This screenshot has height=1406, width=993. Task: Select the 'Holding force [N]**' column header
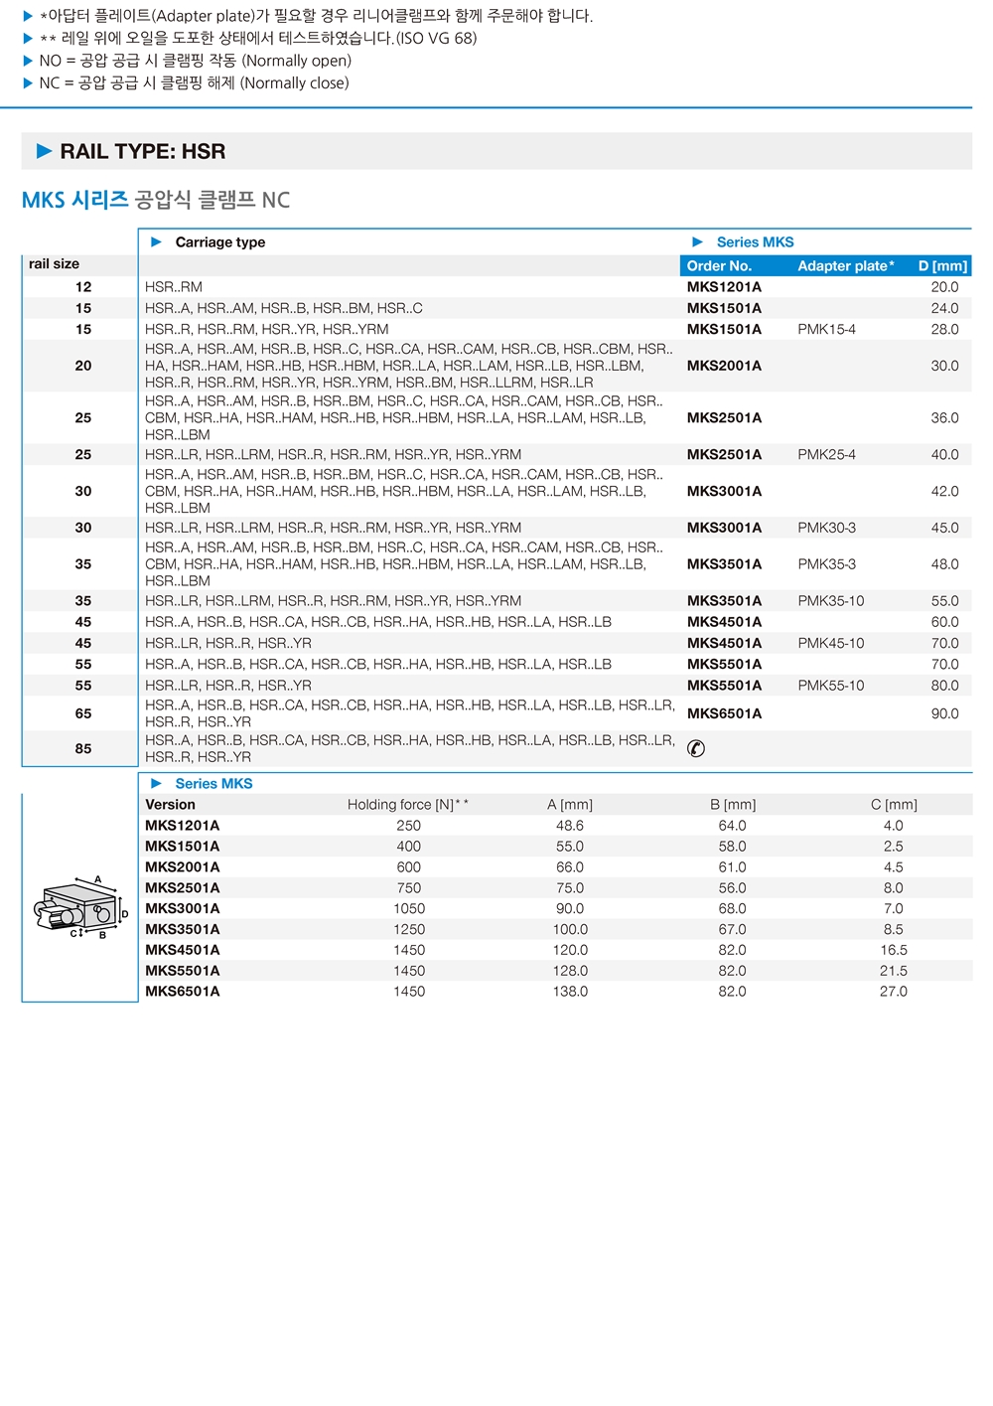(x=408, y=805)
